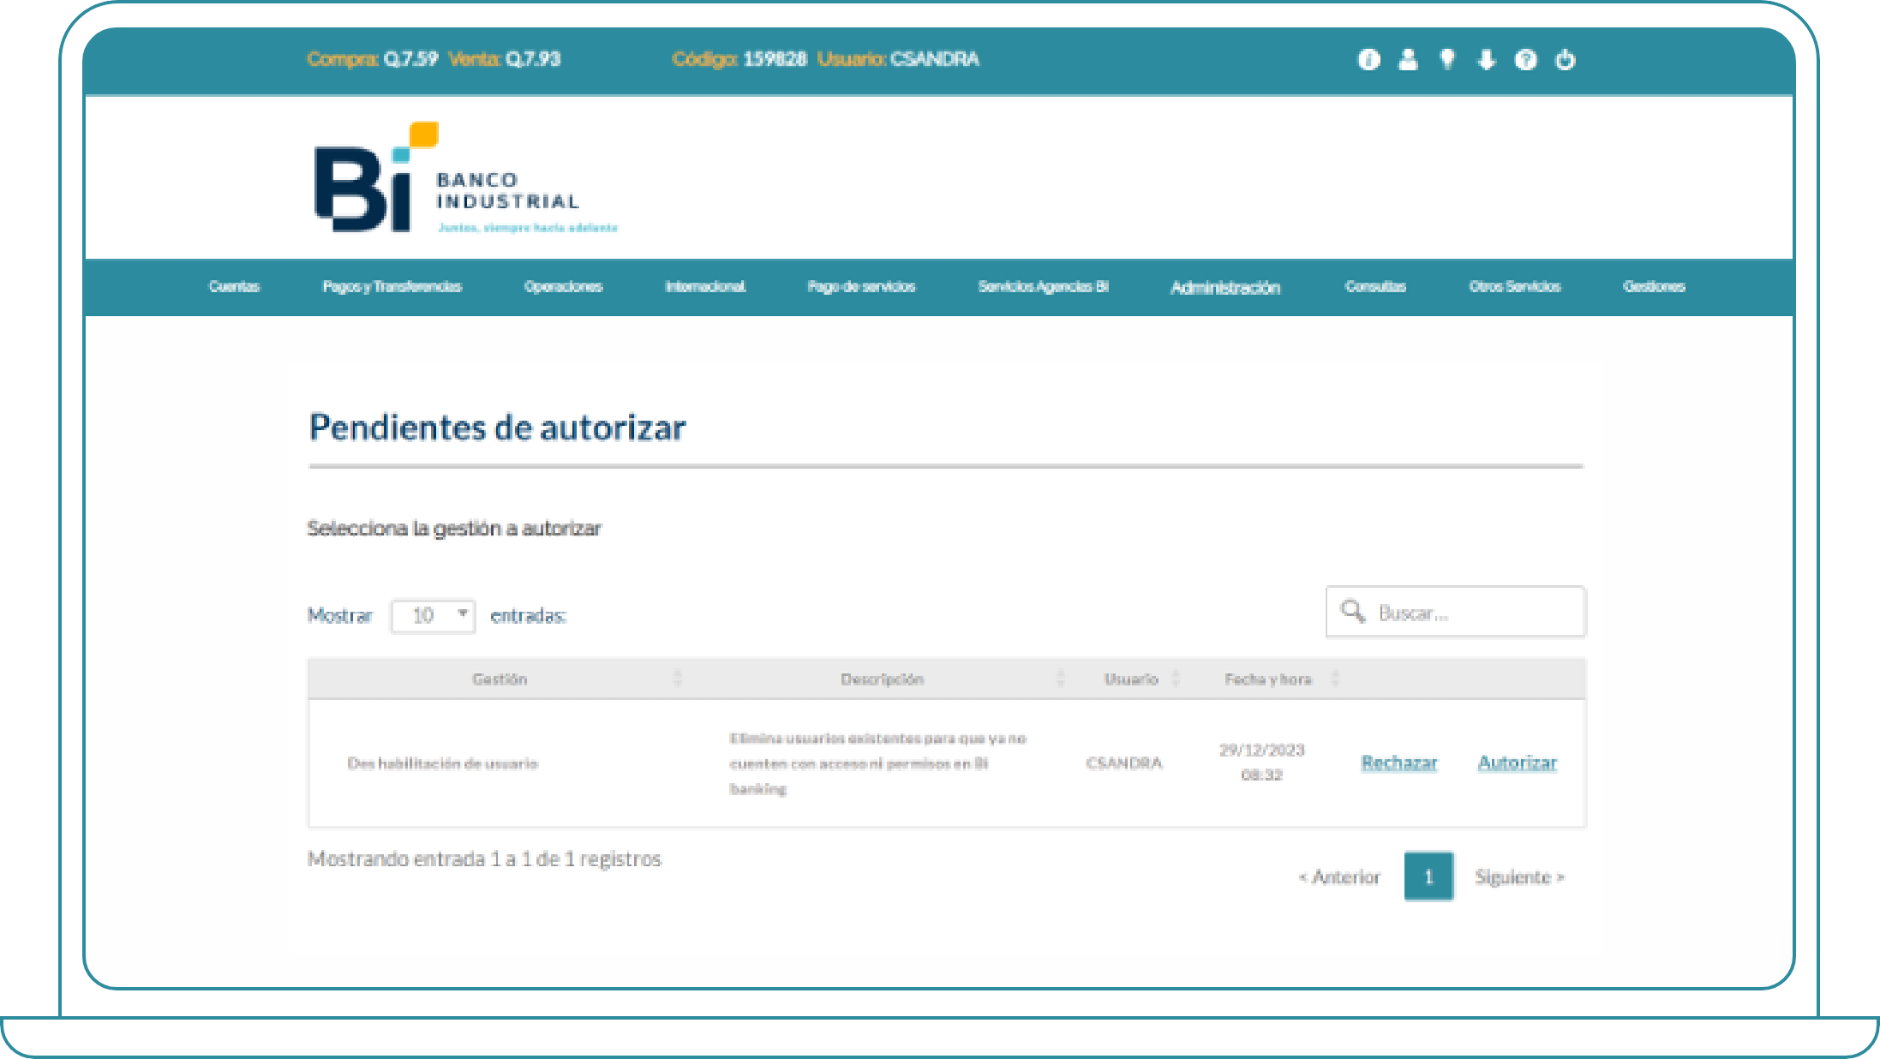Viewport: 1880px width, 1059px height.
Task: Open Servicios Agencias Bi menu
Action: (x=1043, y=286)
